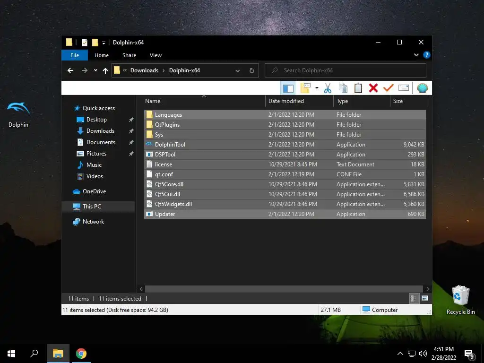Select Qt5Gui.dll file
This screenshot has width=484, height=363.
[285, 194]
